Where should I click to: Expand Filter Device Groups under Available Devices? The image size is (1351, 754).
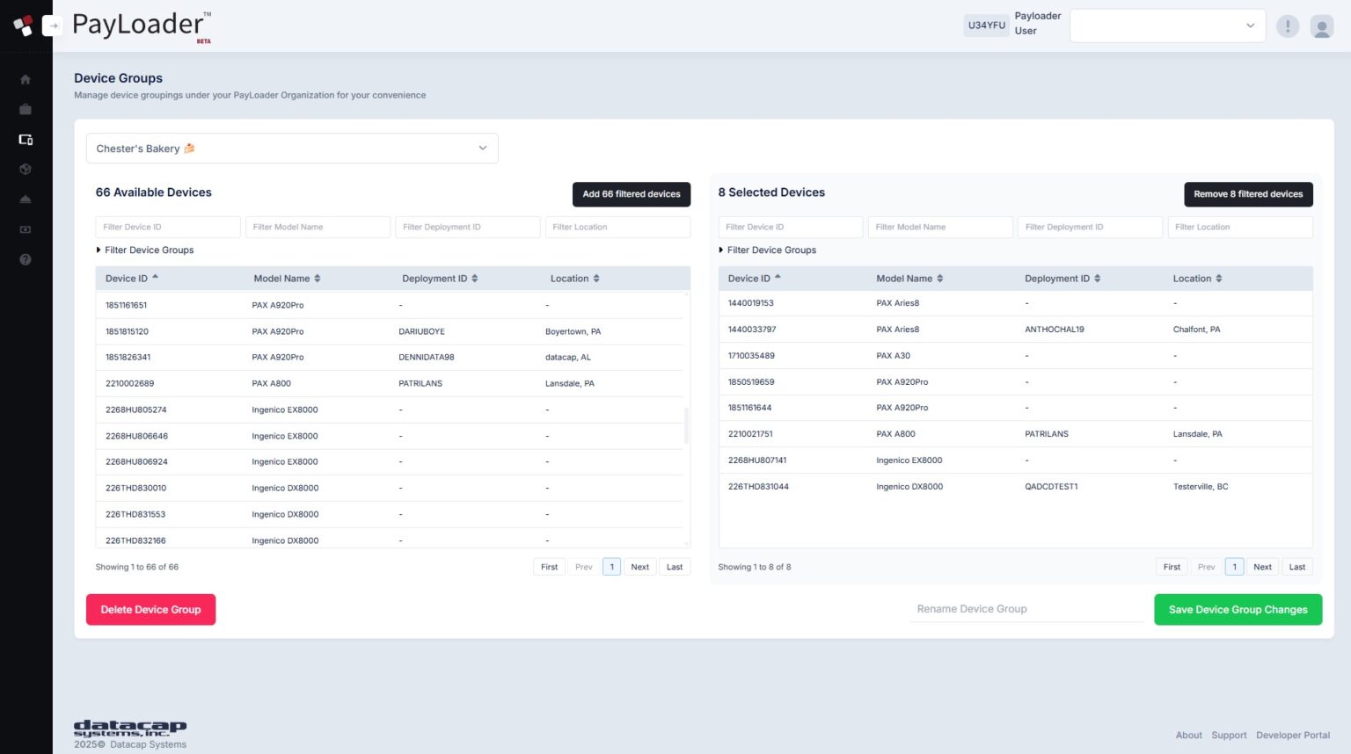coord(145,250)
